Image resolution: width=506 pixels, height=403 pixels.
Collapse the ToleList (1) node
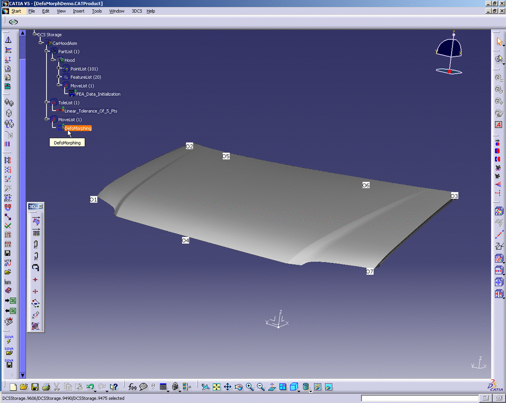point(46,102)
